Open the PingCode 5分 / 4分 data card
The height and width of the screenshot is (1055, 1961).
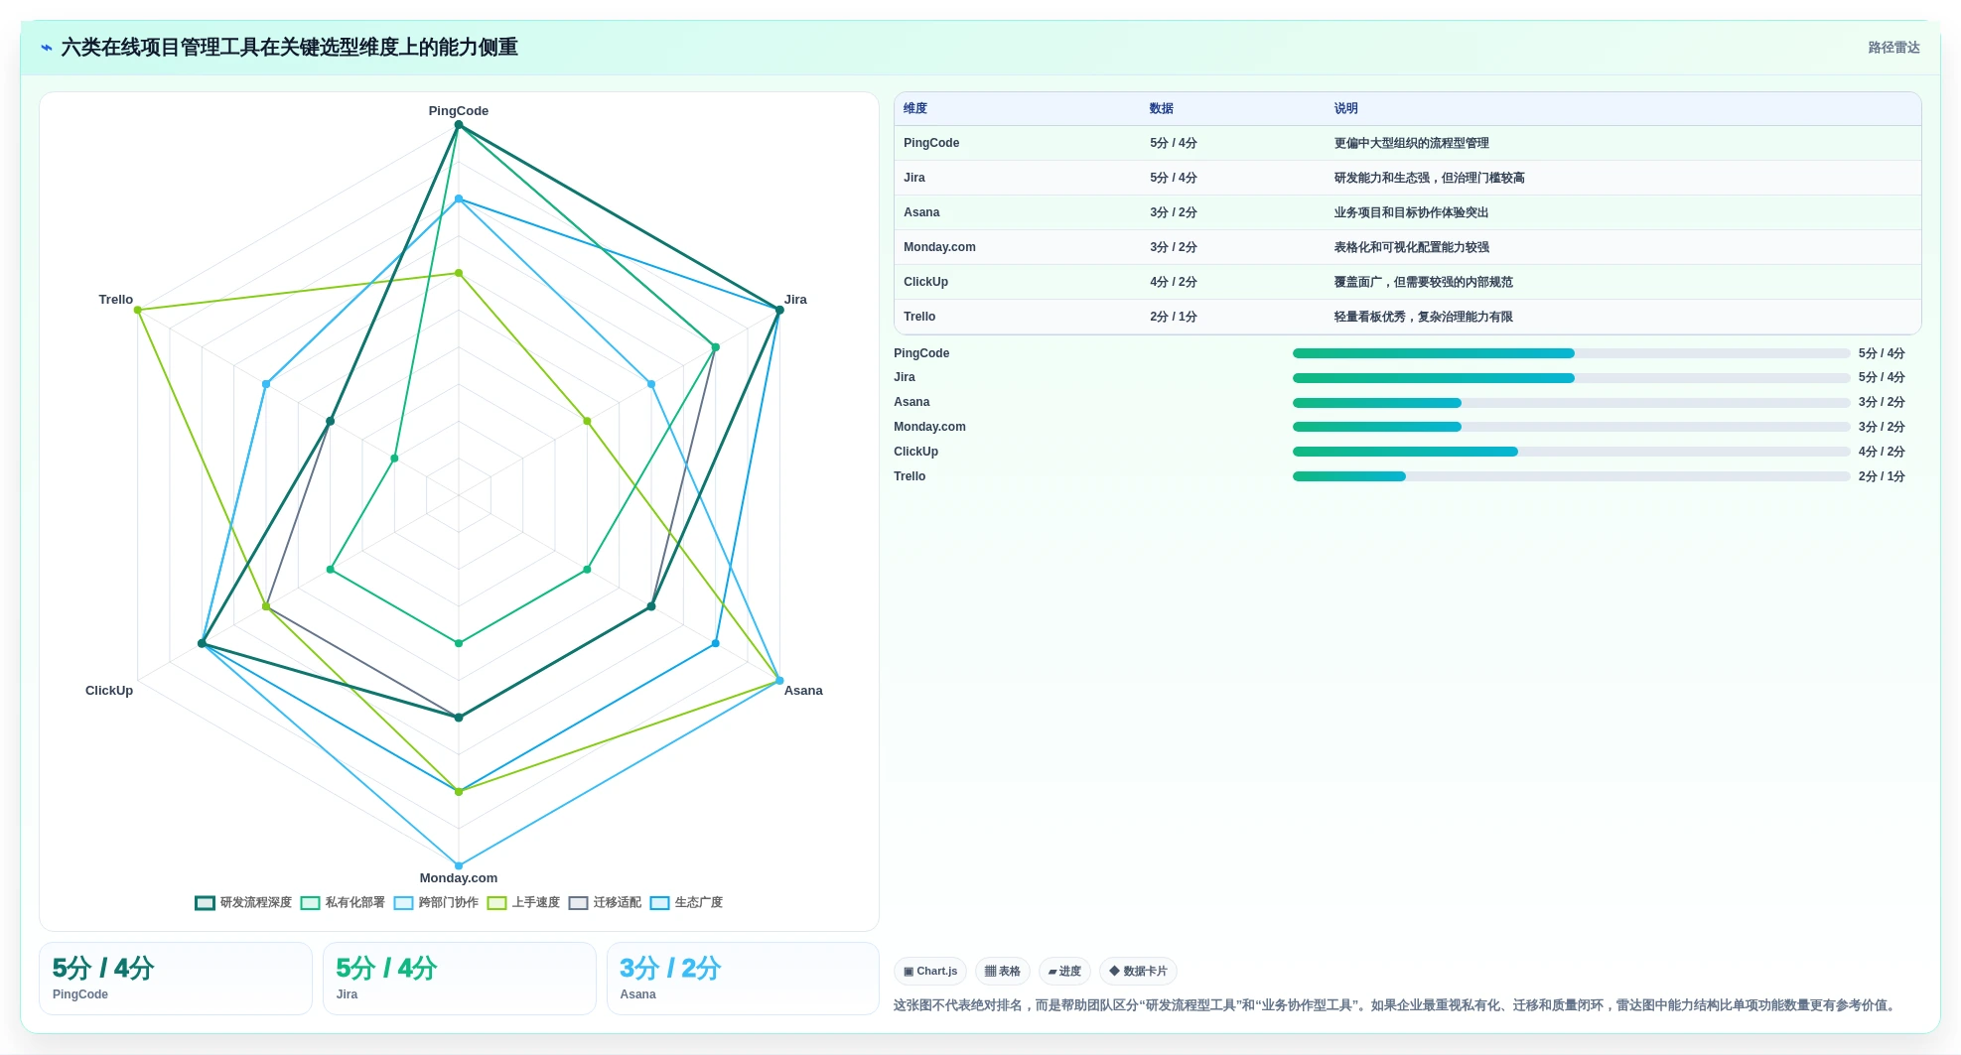pyautogui.click(x=176, y=979)
